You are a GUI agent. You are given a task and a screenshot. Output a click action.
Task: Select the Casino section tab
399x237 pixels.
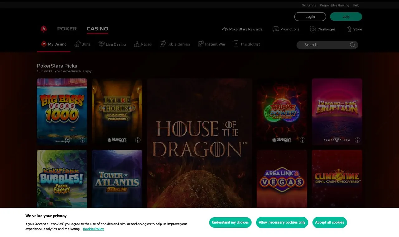coord(98,29)
